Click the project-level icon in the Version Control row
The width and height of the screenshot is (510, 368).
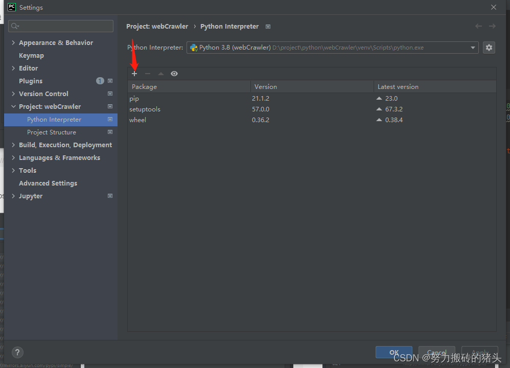(x=110, y=94)
